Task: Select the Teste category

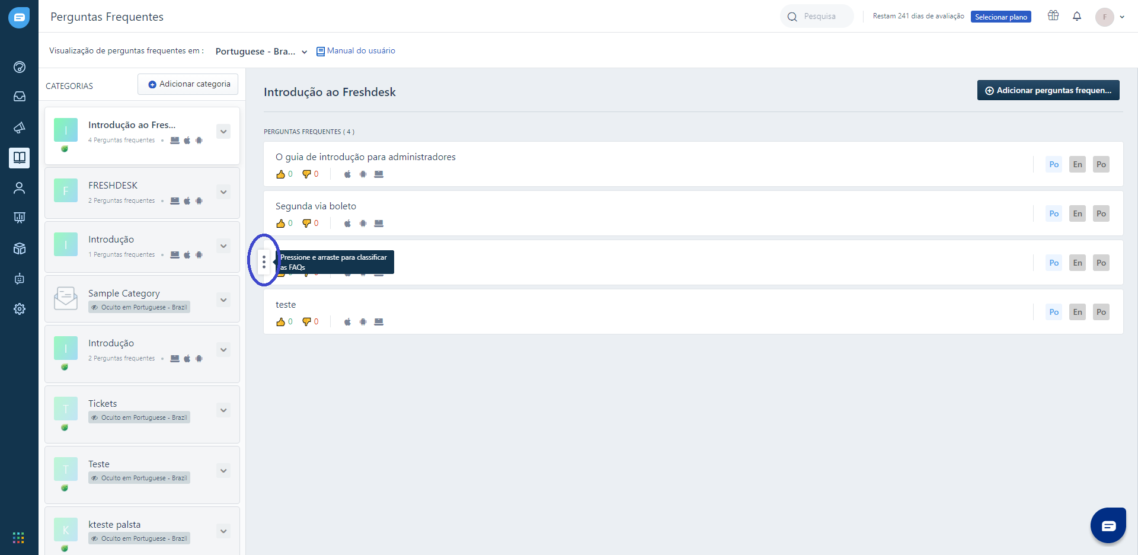Action: [142, 475]
